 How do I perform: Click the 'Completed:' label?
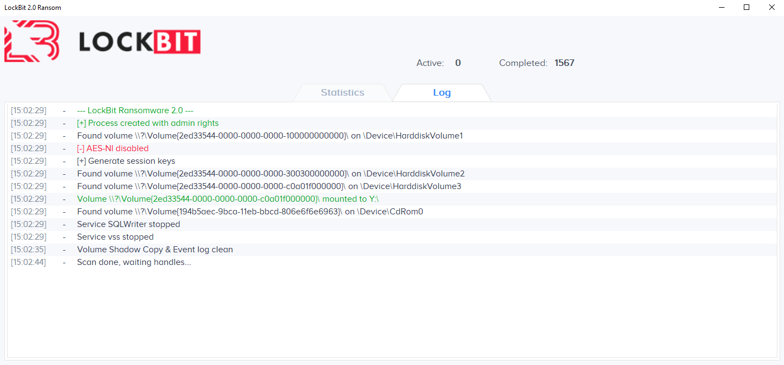pyautogui.click(x=523, y=63)
